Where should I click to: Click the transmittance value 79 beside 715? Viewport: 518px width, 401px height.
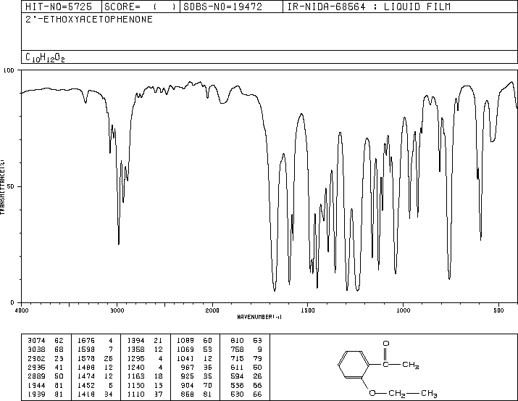257,358
